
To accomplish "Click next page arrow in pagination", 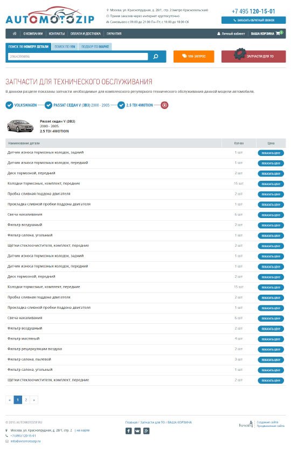I will [x=34, y=400].
